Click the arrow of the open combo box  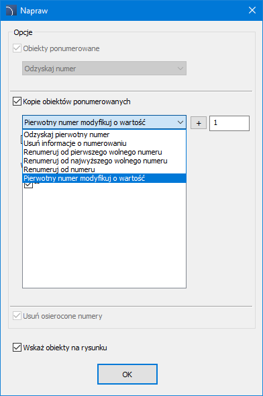180,122
